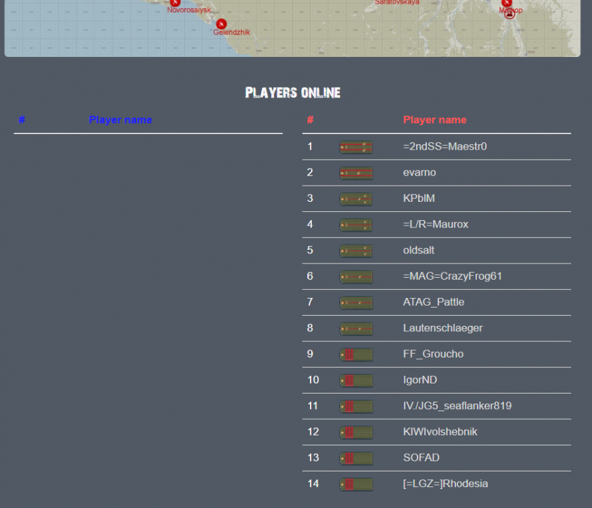The width and height of the screenshot is (592, 508).
Task: Click the blue '#' column header
Action: pos(22,120)
